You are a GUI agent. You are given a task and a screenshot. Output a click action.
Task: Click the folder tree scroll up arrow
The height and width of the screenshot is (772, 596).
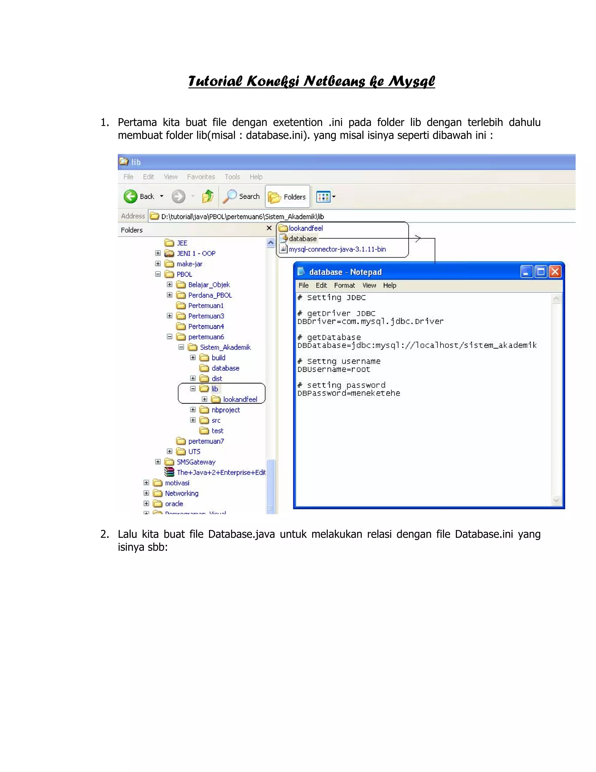271,242
